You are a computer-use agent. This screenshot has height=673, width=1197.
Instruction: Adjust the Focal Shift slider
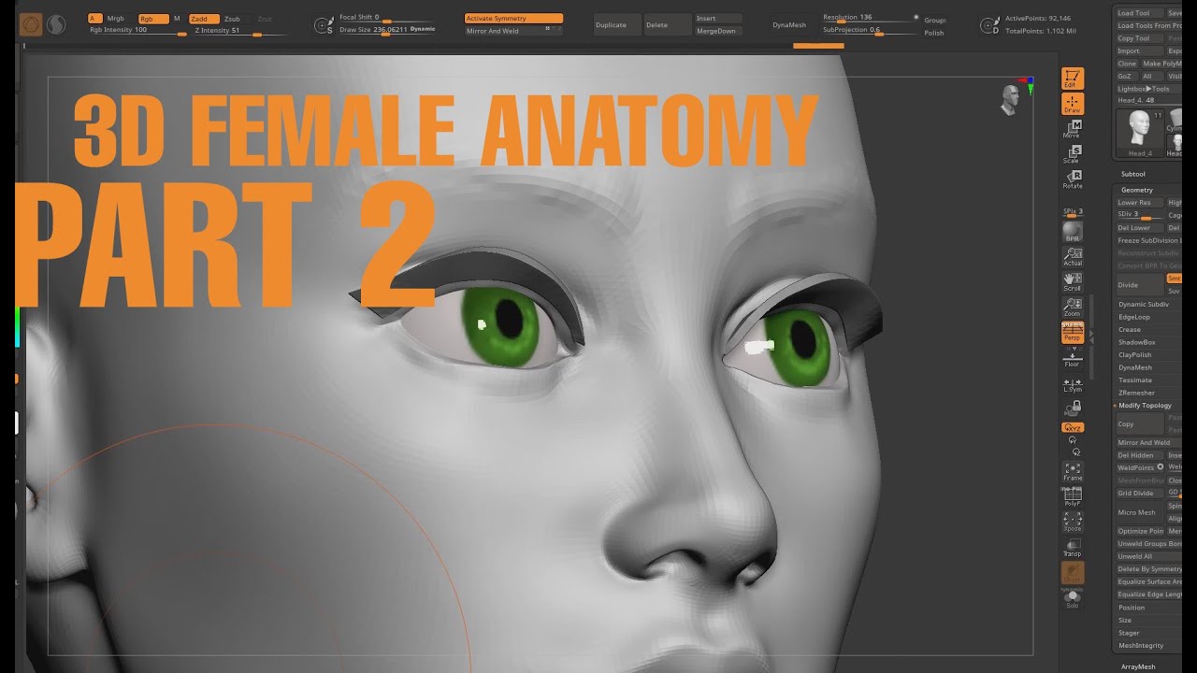[x=388, y=18]
